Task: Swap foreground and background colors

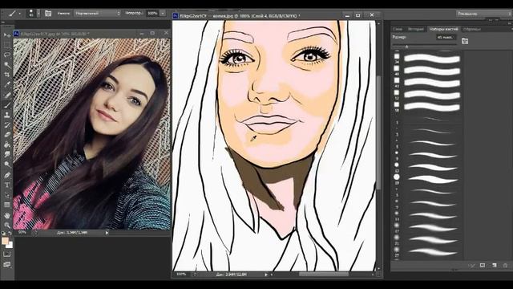Action: 10,234
